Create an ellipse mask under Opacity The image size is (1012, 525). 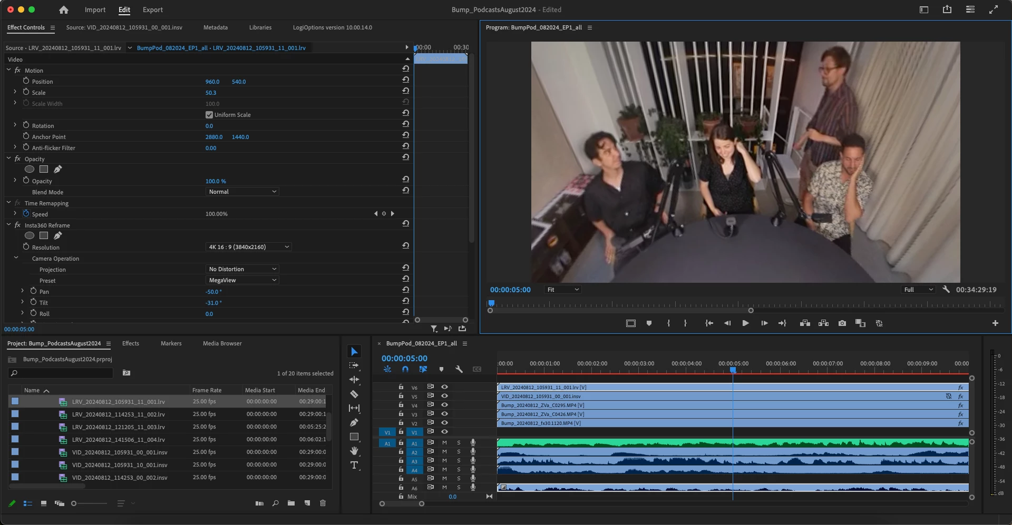point(30,169)
